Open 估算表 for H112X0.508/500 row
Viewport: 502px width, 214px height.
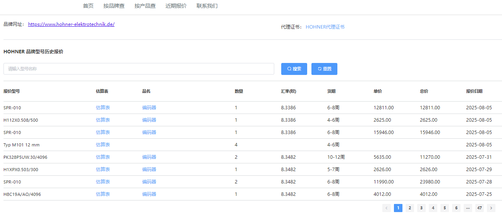tap(103, 120)
